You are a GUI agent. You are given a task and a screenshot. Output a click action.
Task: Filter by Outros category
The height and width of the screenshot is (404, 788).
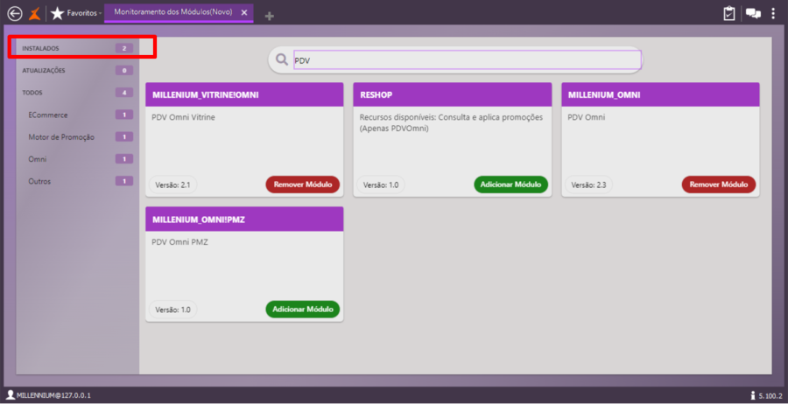click(77, 181)
